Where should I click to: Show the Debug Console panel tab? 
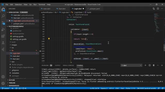[x=68, y=65]
